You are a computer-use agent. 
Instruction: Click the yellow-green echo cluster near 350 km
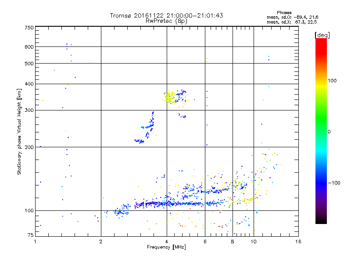(170, 97)
